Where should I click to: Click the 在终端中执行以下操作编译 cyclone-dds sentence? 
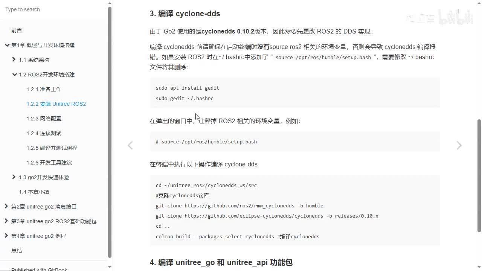pos(204,164)
